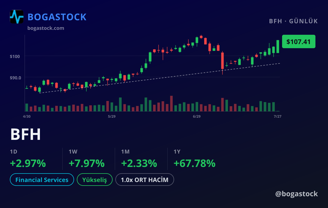The width and height of the screenshot is (328, 208).
Task: Select the 1D performance period
Action: click(x=14, y=152)
